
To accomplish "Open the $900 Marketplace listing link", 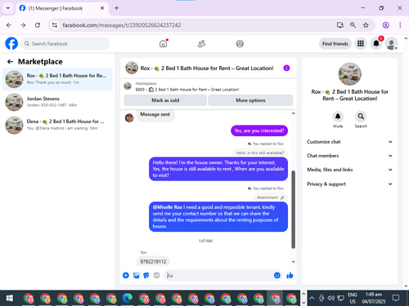I will pyautogui.click(x=187, y=90).
